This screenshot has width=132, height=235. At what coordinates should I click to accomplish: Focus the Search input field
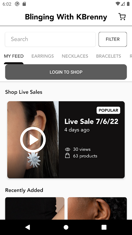point(50,39)
